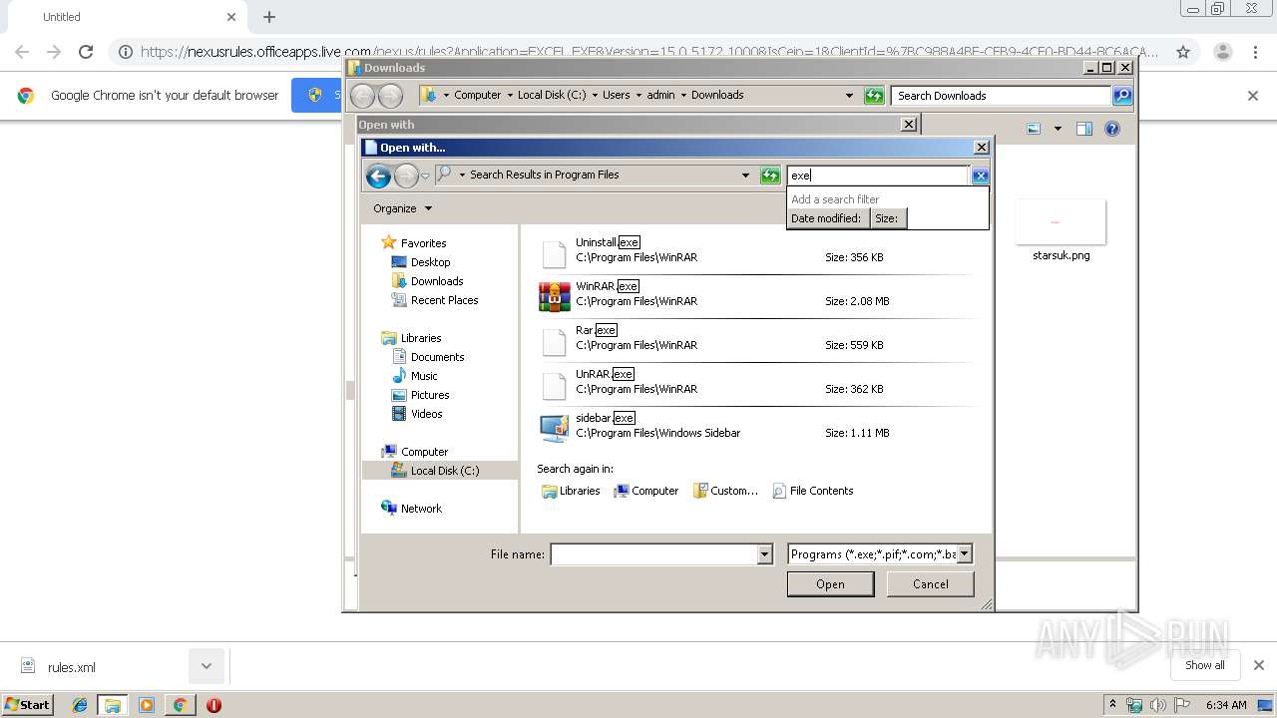Open Chrome profile avatar
The width and height of the screenshot is (1277, 718).
1222,52
